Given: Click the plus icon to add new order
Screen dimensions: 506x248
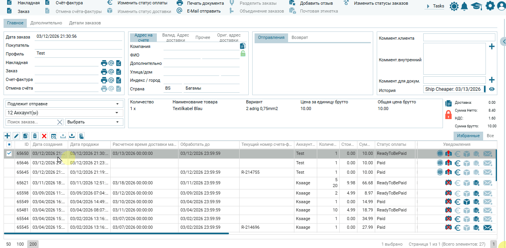Looking at the screenshot, I should 7,136.
